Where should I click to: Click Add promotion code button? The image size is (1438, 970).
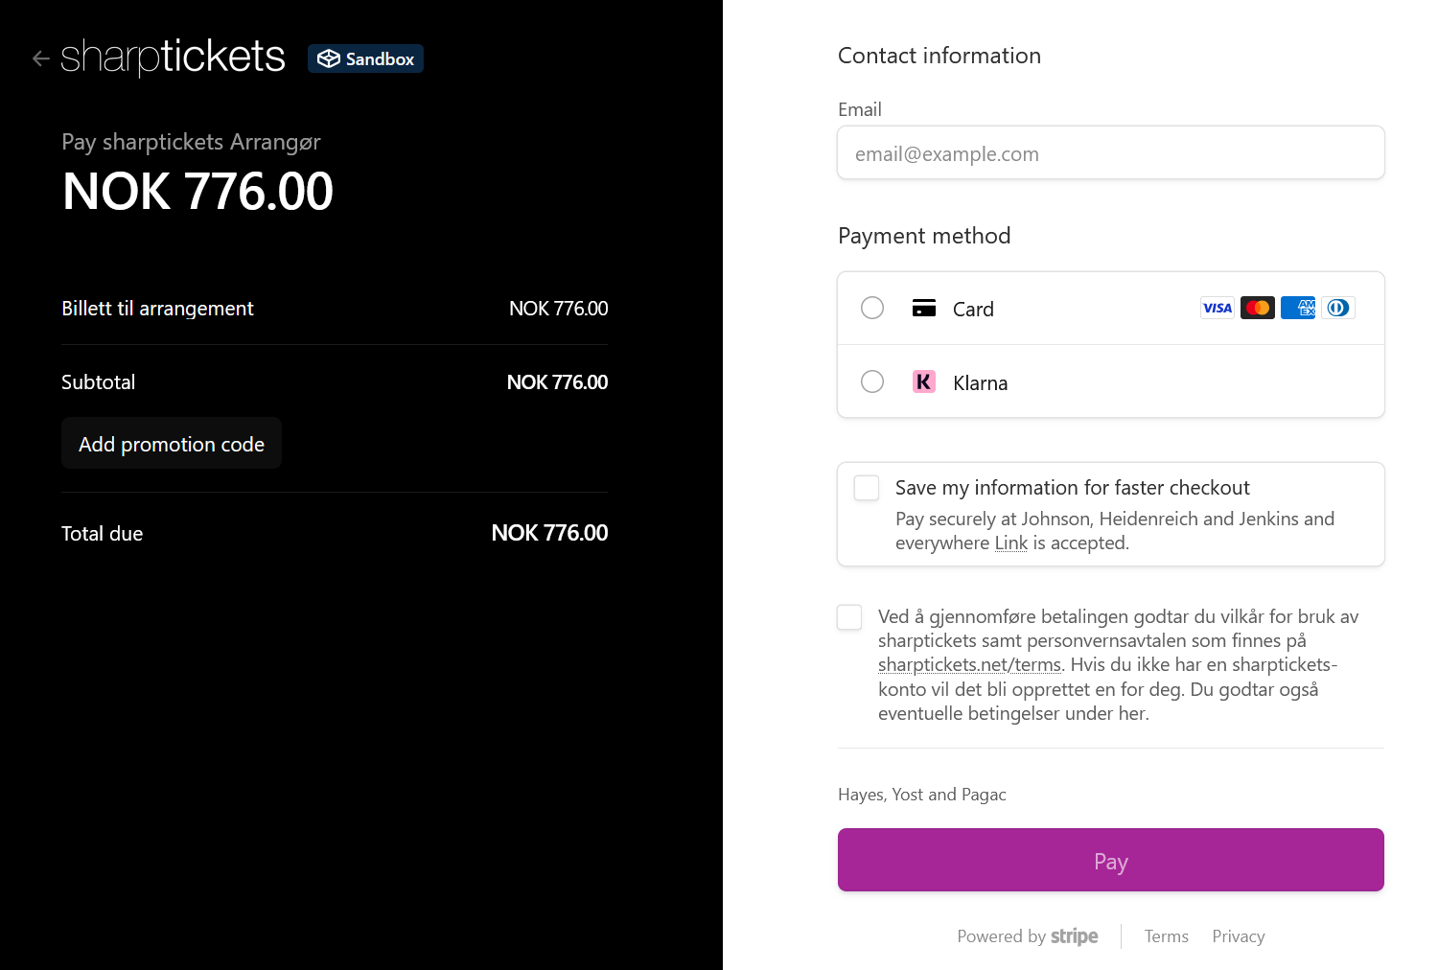(172, 444)
